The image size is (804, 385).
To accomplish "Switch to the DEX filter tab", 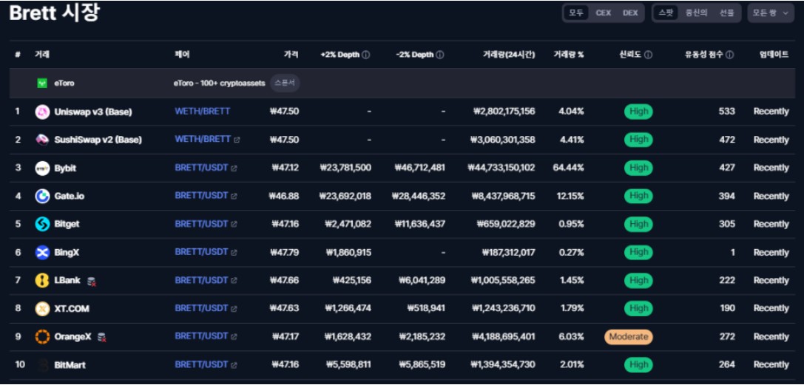I will tap(630, 13).
